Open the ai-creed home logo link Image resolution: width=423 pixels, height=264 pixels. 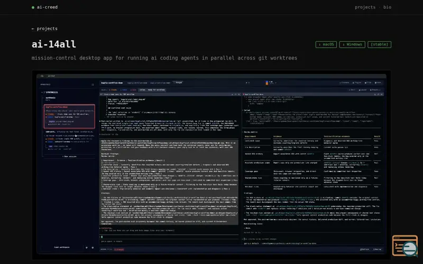click(44, 7)
